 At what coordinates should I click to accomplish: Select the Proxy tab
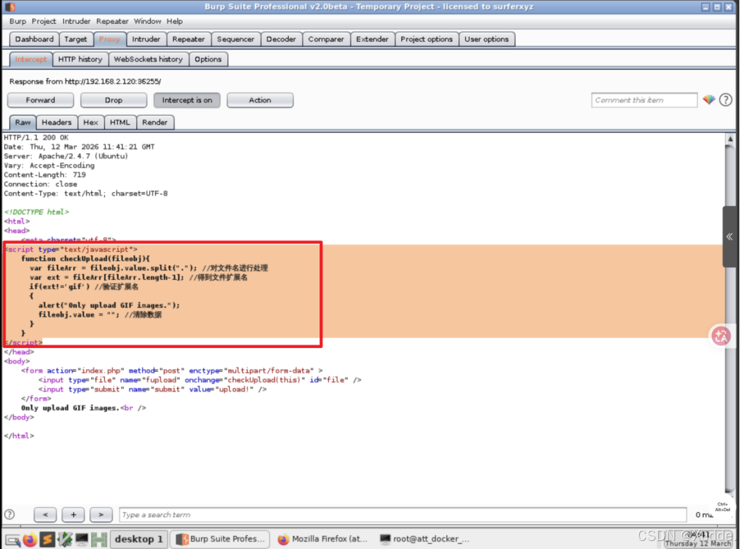[x=110, y=39]
